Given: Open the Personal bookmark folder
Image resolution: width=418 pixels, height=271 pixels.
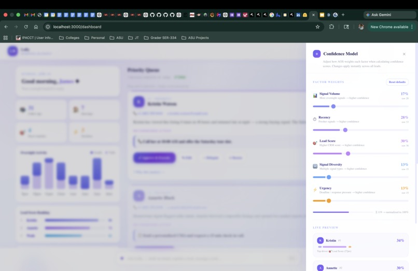Looking at the screenshot, I should [x=94, y=38].
